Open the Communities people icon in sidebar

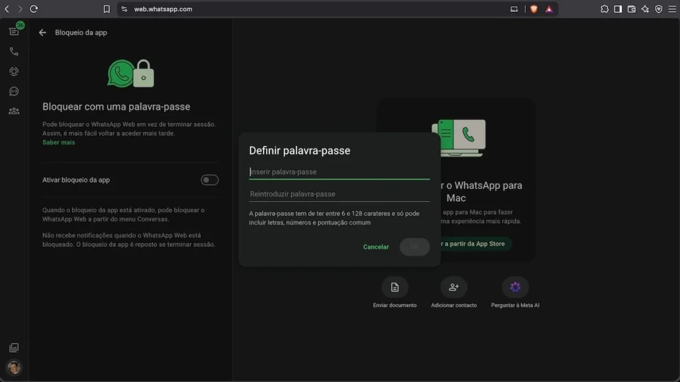tap(14, 111)
